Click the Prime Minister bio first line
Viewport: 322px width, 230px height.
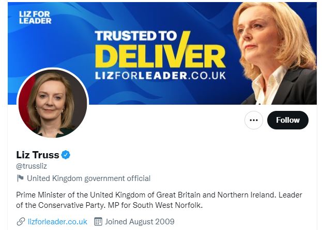(159, 195)
